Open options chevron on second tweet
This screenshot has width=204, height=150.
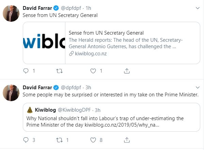198,88
